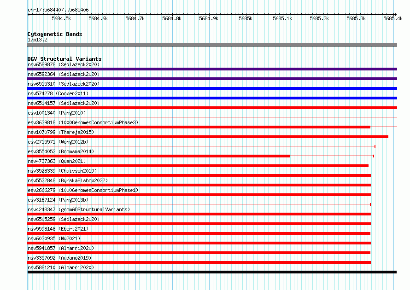410x290 pixels.
Task: Click the red bar for nsv4737363
Action: click(198, 166)
